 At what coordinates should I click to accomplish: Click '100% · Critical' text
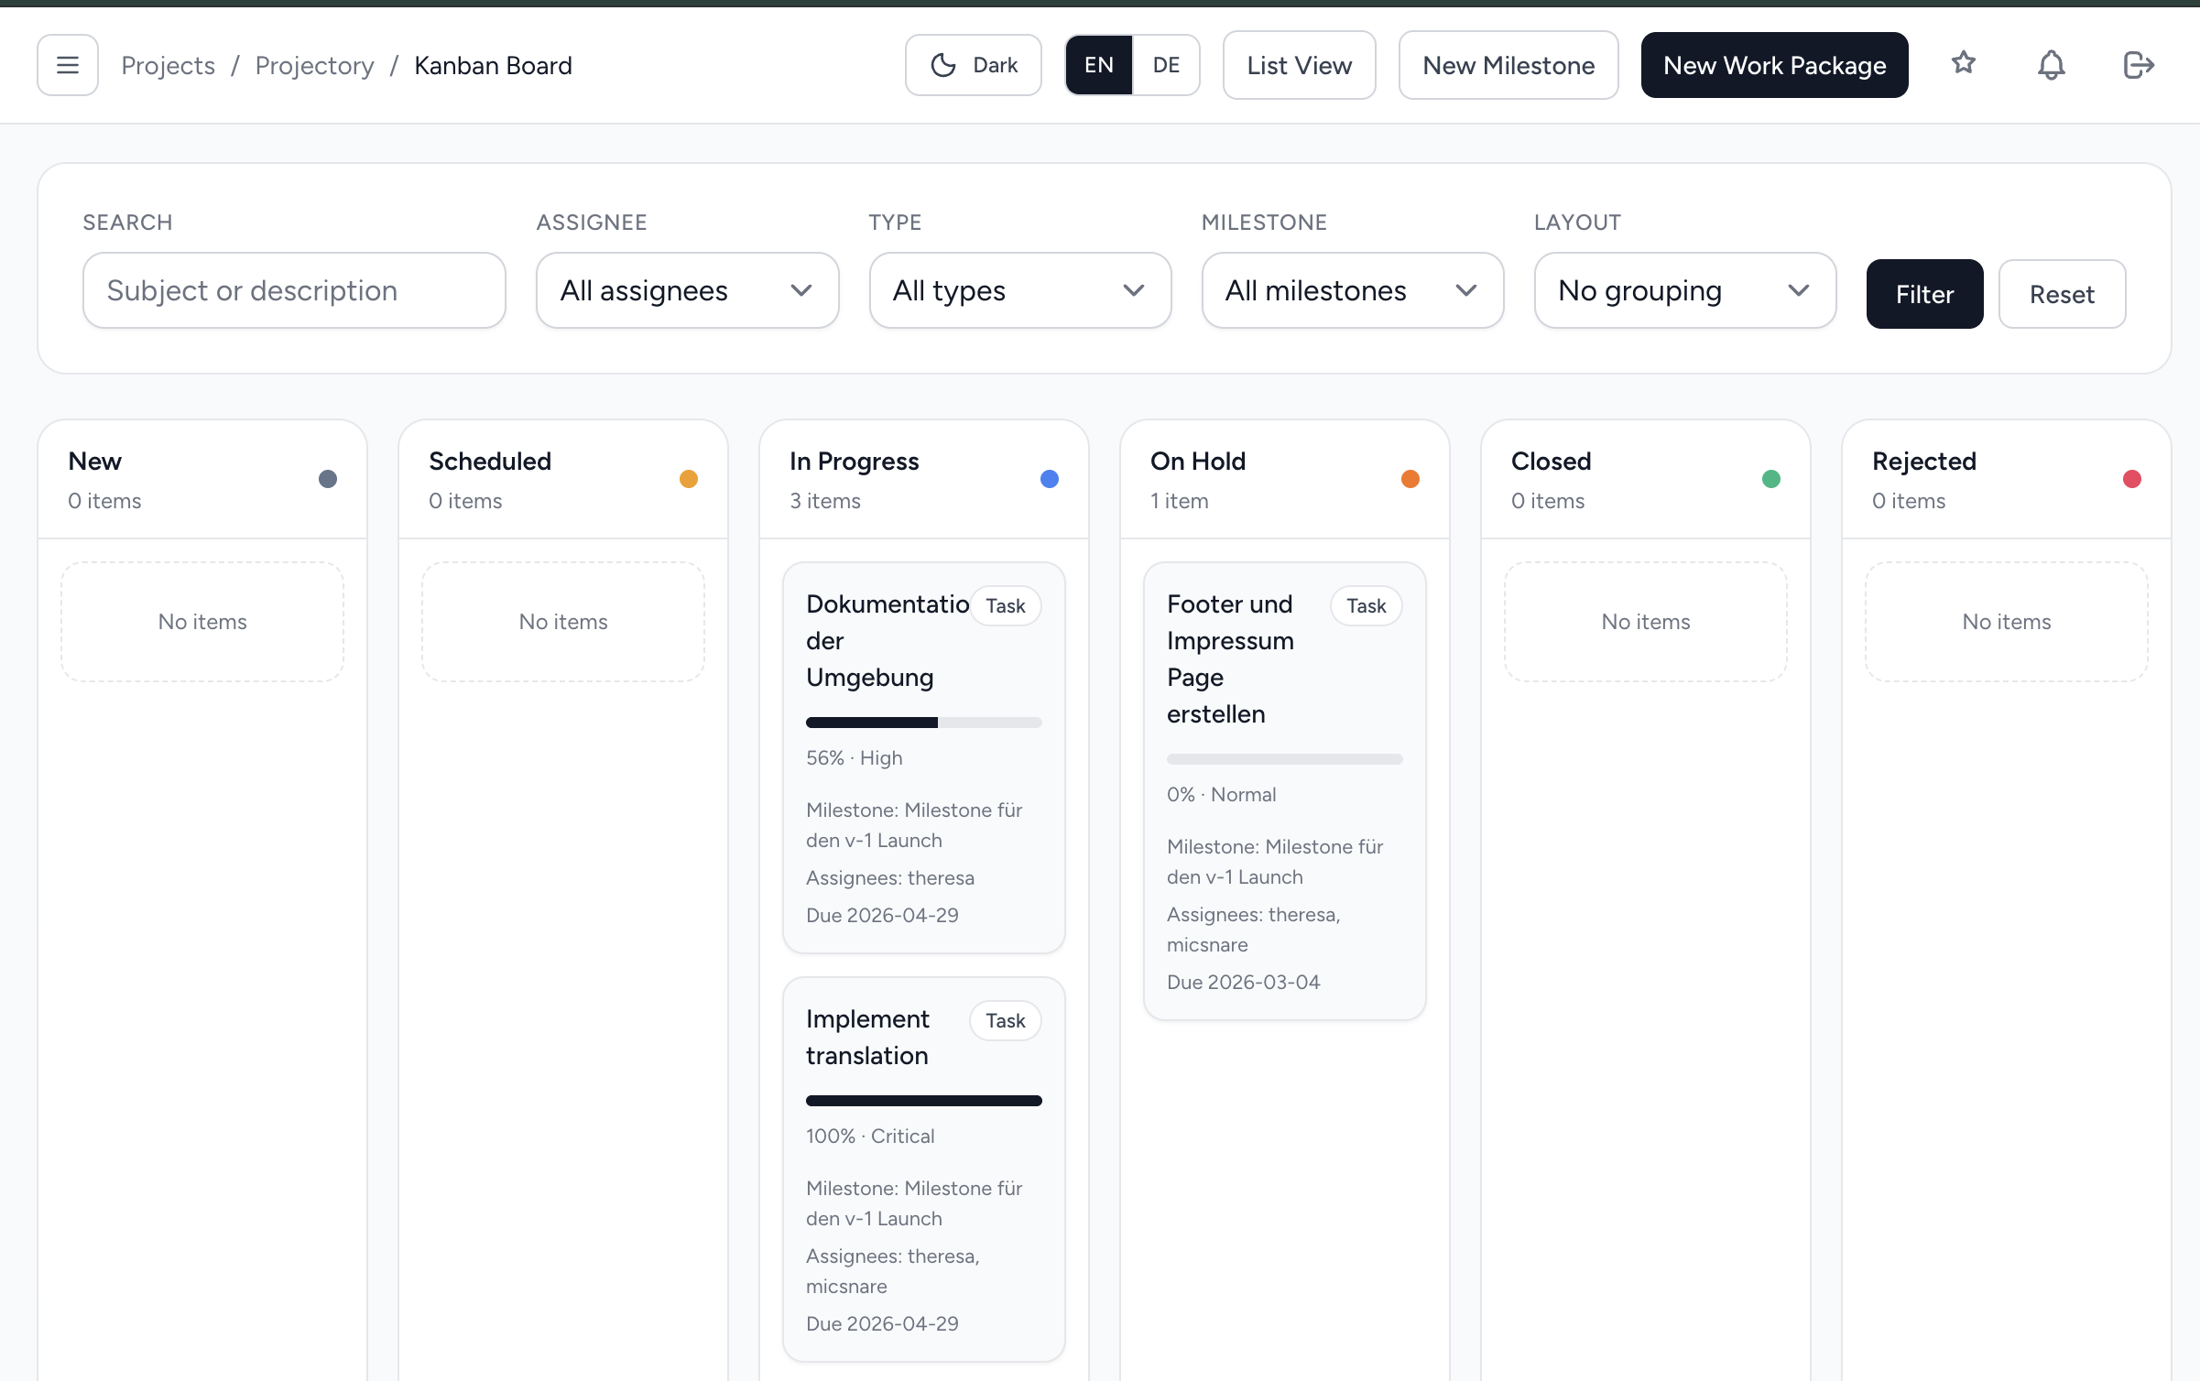coord(869,1136)
